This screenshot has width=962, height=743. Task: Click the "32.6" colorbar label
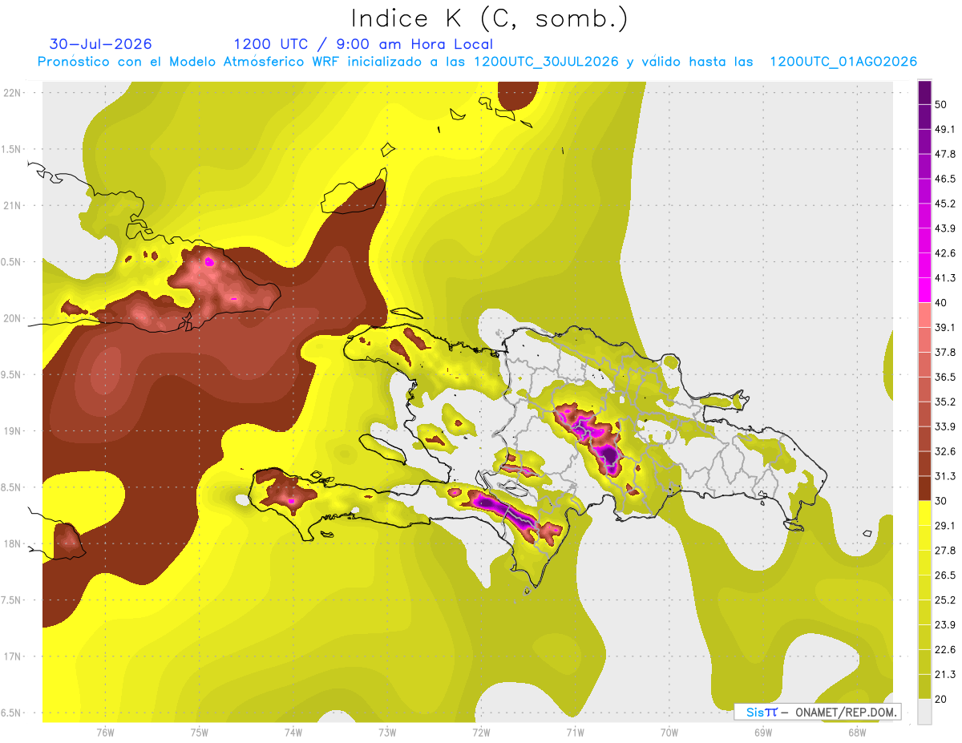point(944,451)
